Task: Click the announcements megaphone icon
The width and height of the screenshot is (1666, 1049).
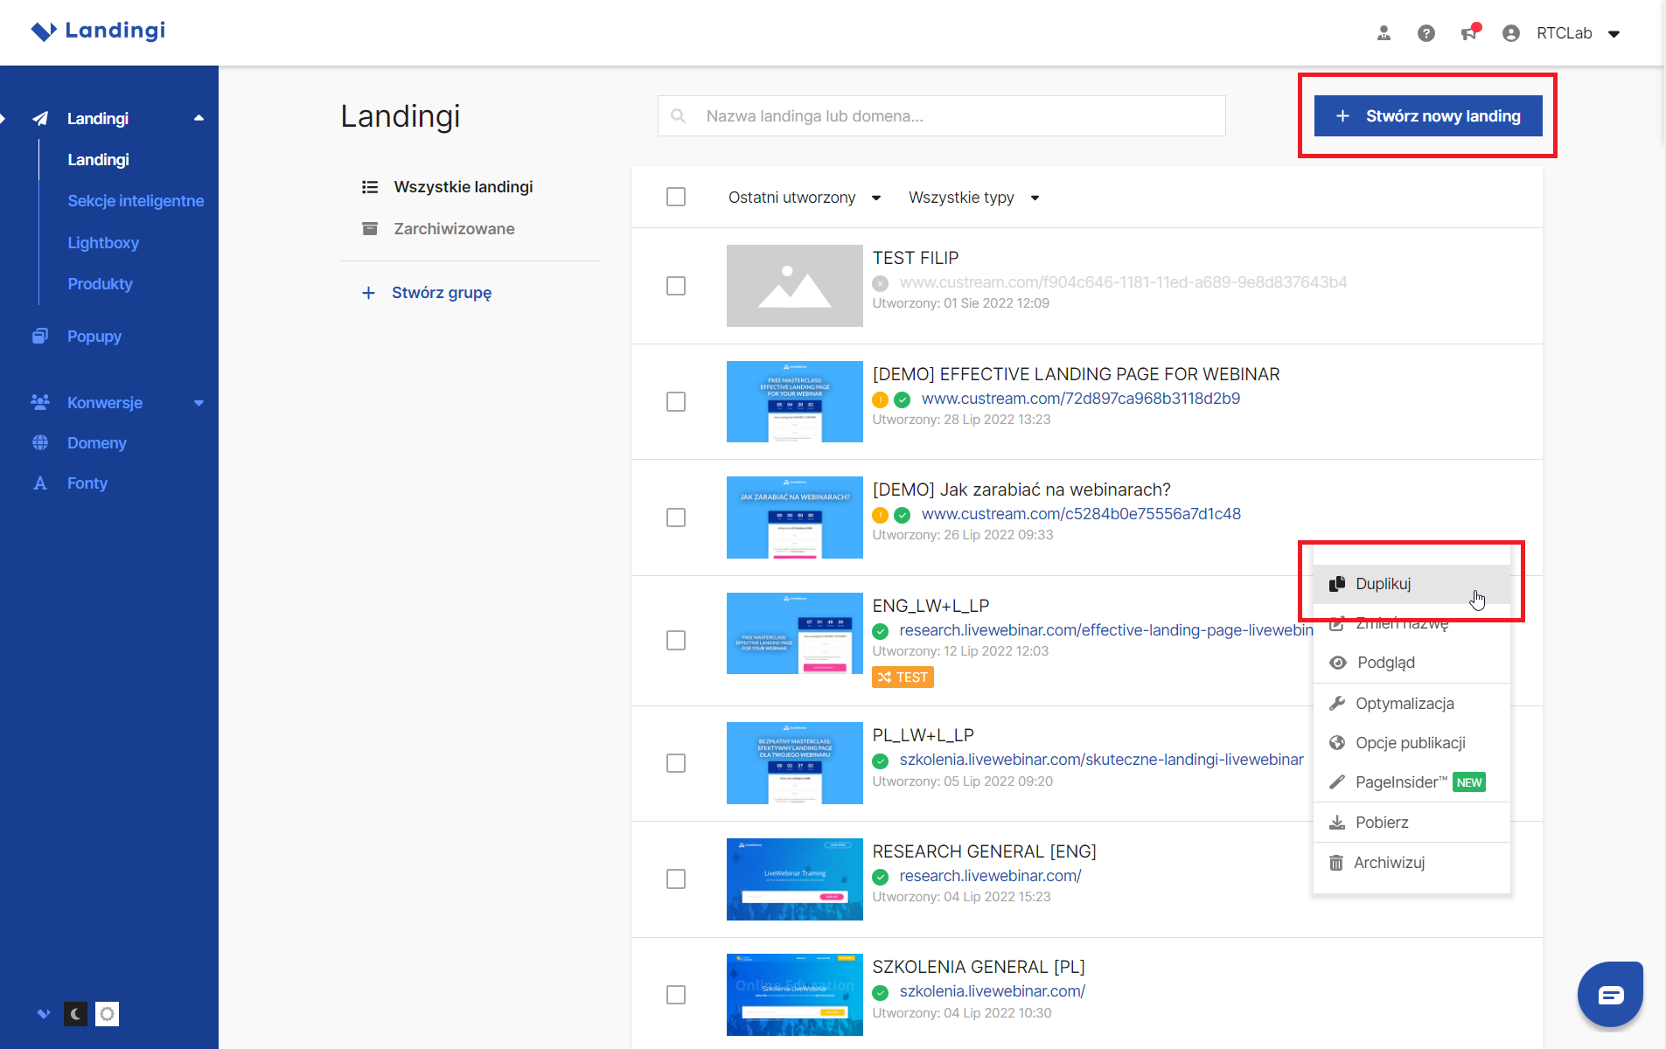Action: coord(1469,33)
